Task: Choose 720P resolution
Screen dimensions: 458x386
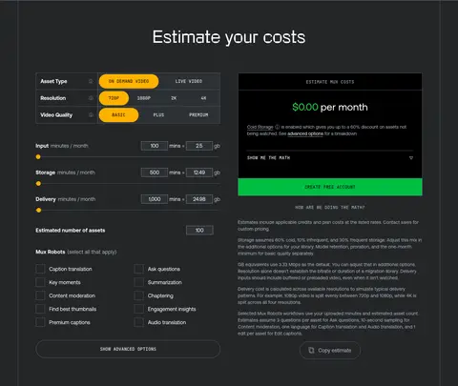Action: 114,98
